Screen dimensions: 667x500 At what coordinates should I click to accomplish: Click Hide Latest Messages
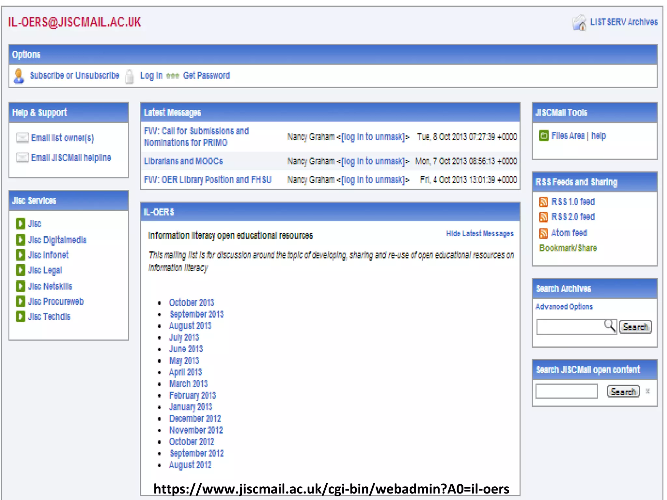coord(480,233)
